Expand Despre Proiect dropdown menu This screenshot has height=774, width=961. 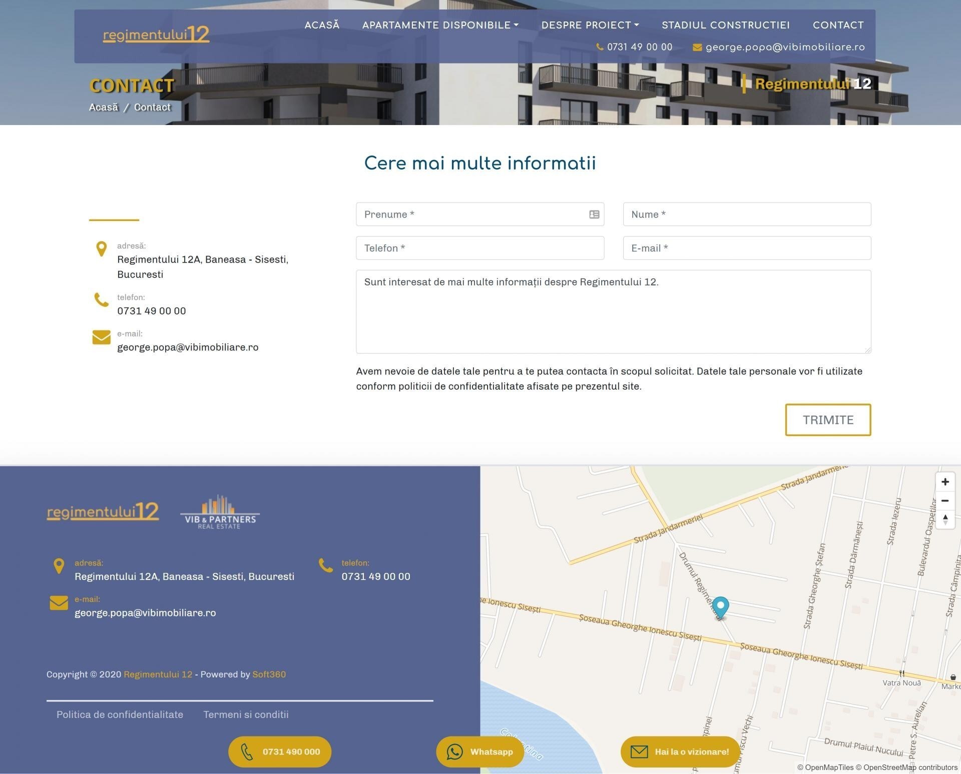[x=590, y=25]
